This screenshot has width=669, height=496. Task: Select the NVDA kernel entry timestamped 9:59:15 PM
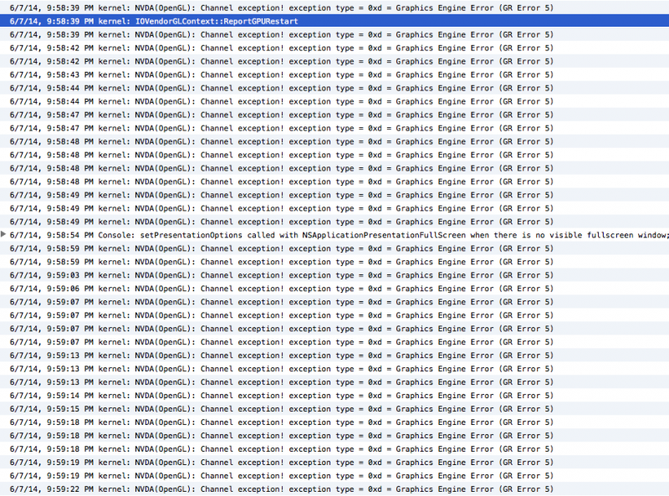pos(334,408)
